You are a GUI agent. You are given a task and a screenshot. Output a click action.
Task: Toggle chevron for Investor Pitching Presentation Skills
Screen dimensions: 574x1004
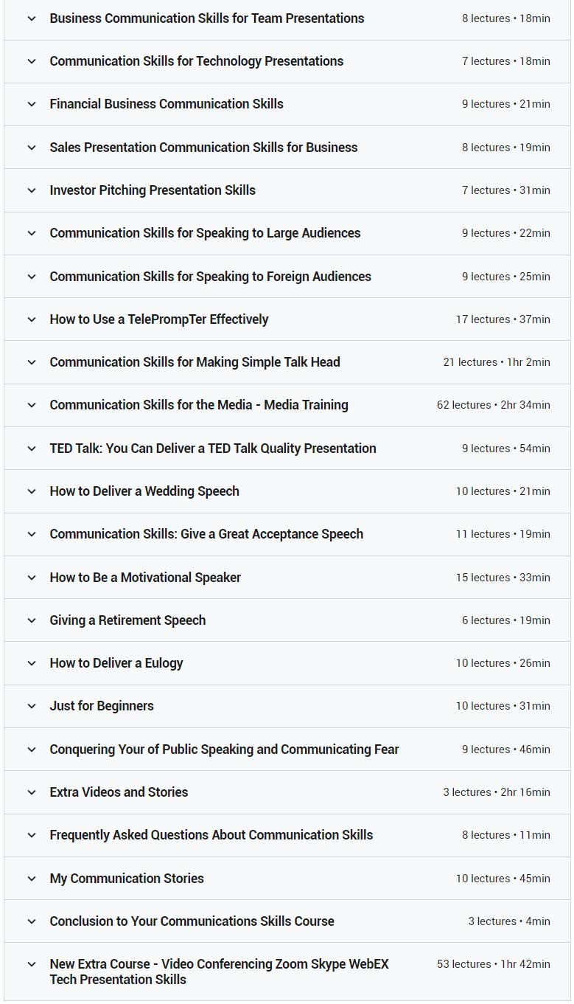(x=32, y=190)
